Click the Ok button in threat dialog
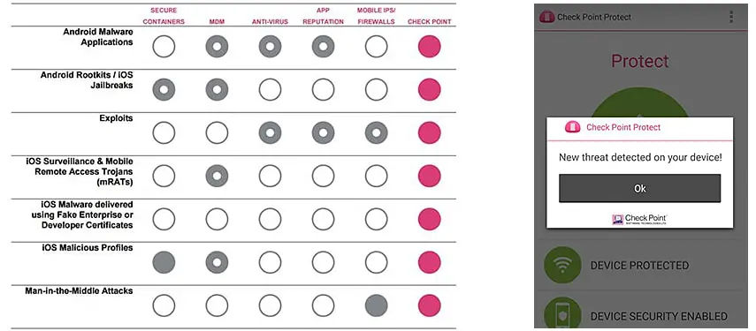The height and width of the screenshot is (331, 756). tap(639, 188)
